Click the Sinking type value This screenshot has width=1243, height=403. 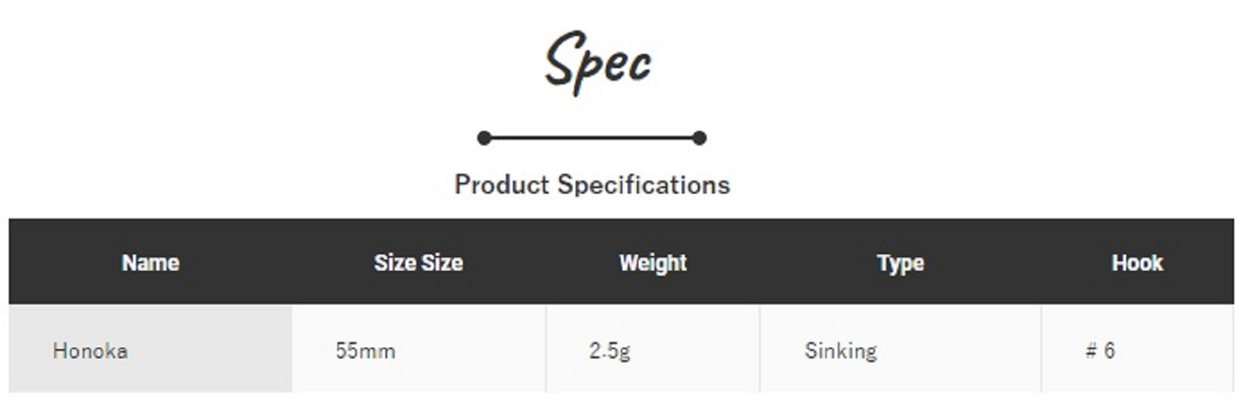point(840,351)
